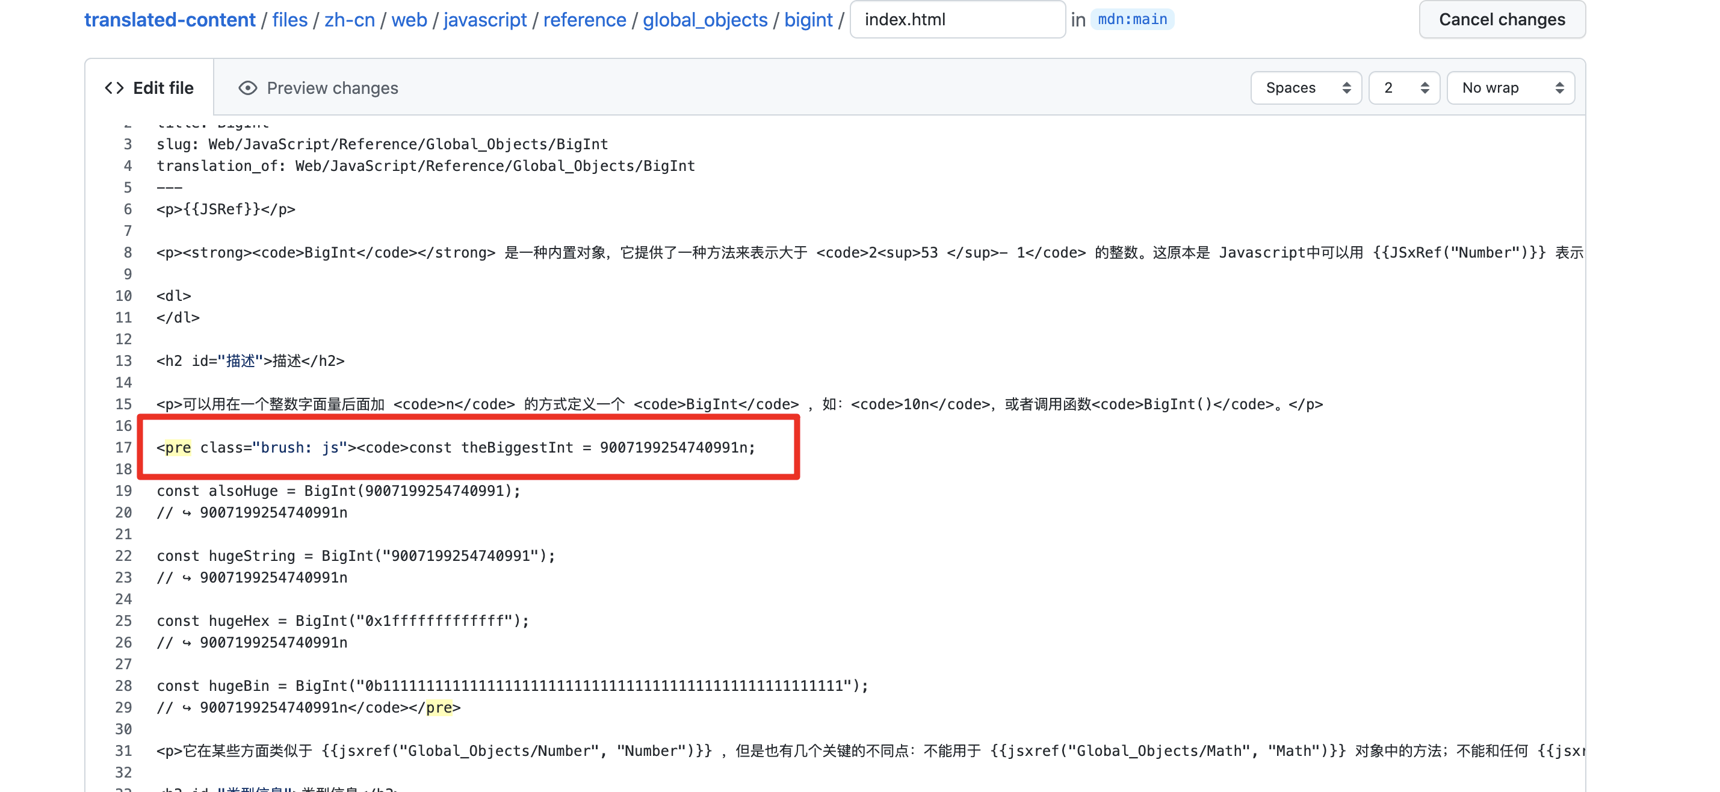Click the mdn:main branch label
The image size is (1720, 792).
[x=1133, y=19]
